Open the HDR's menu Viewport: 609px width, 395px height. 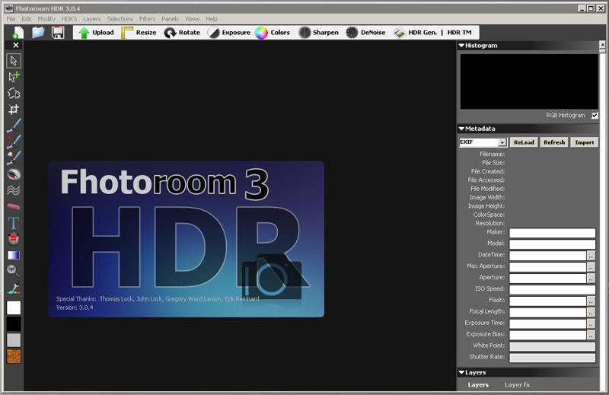tap(69, 18)
